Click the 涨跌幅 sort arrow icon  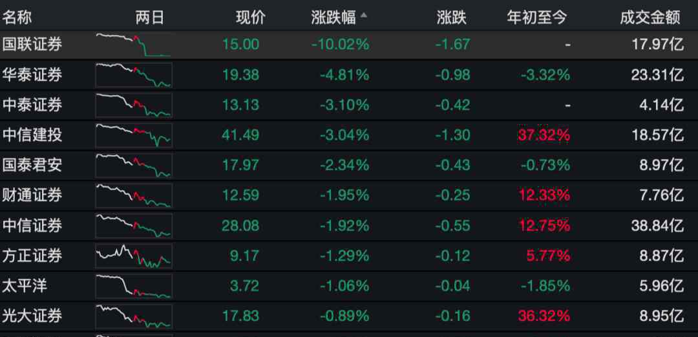click(363, 15)
